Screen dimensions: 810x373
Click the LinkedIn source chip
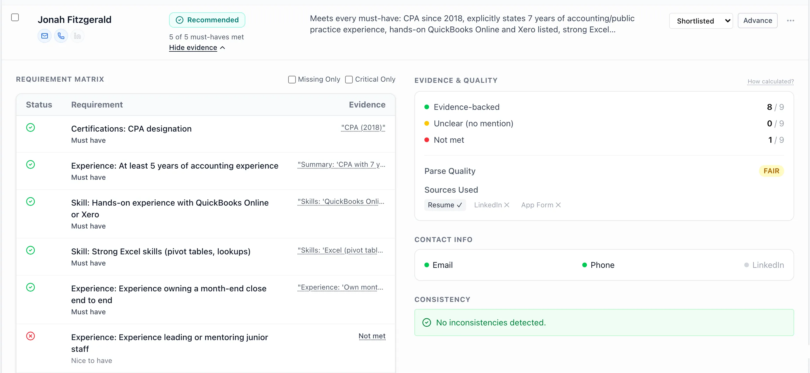pos(492,205)
